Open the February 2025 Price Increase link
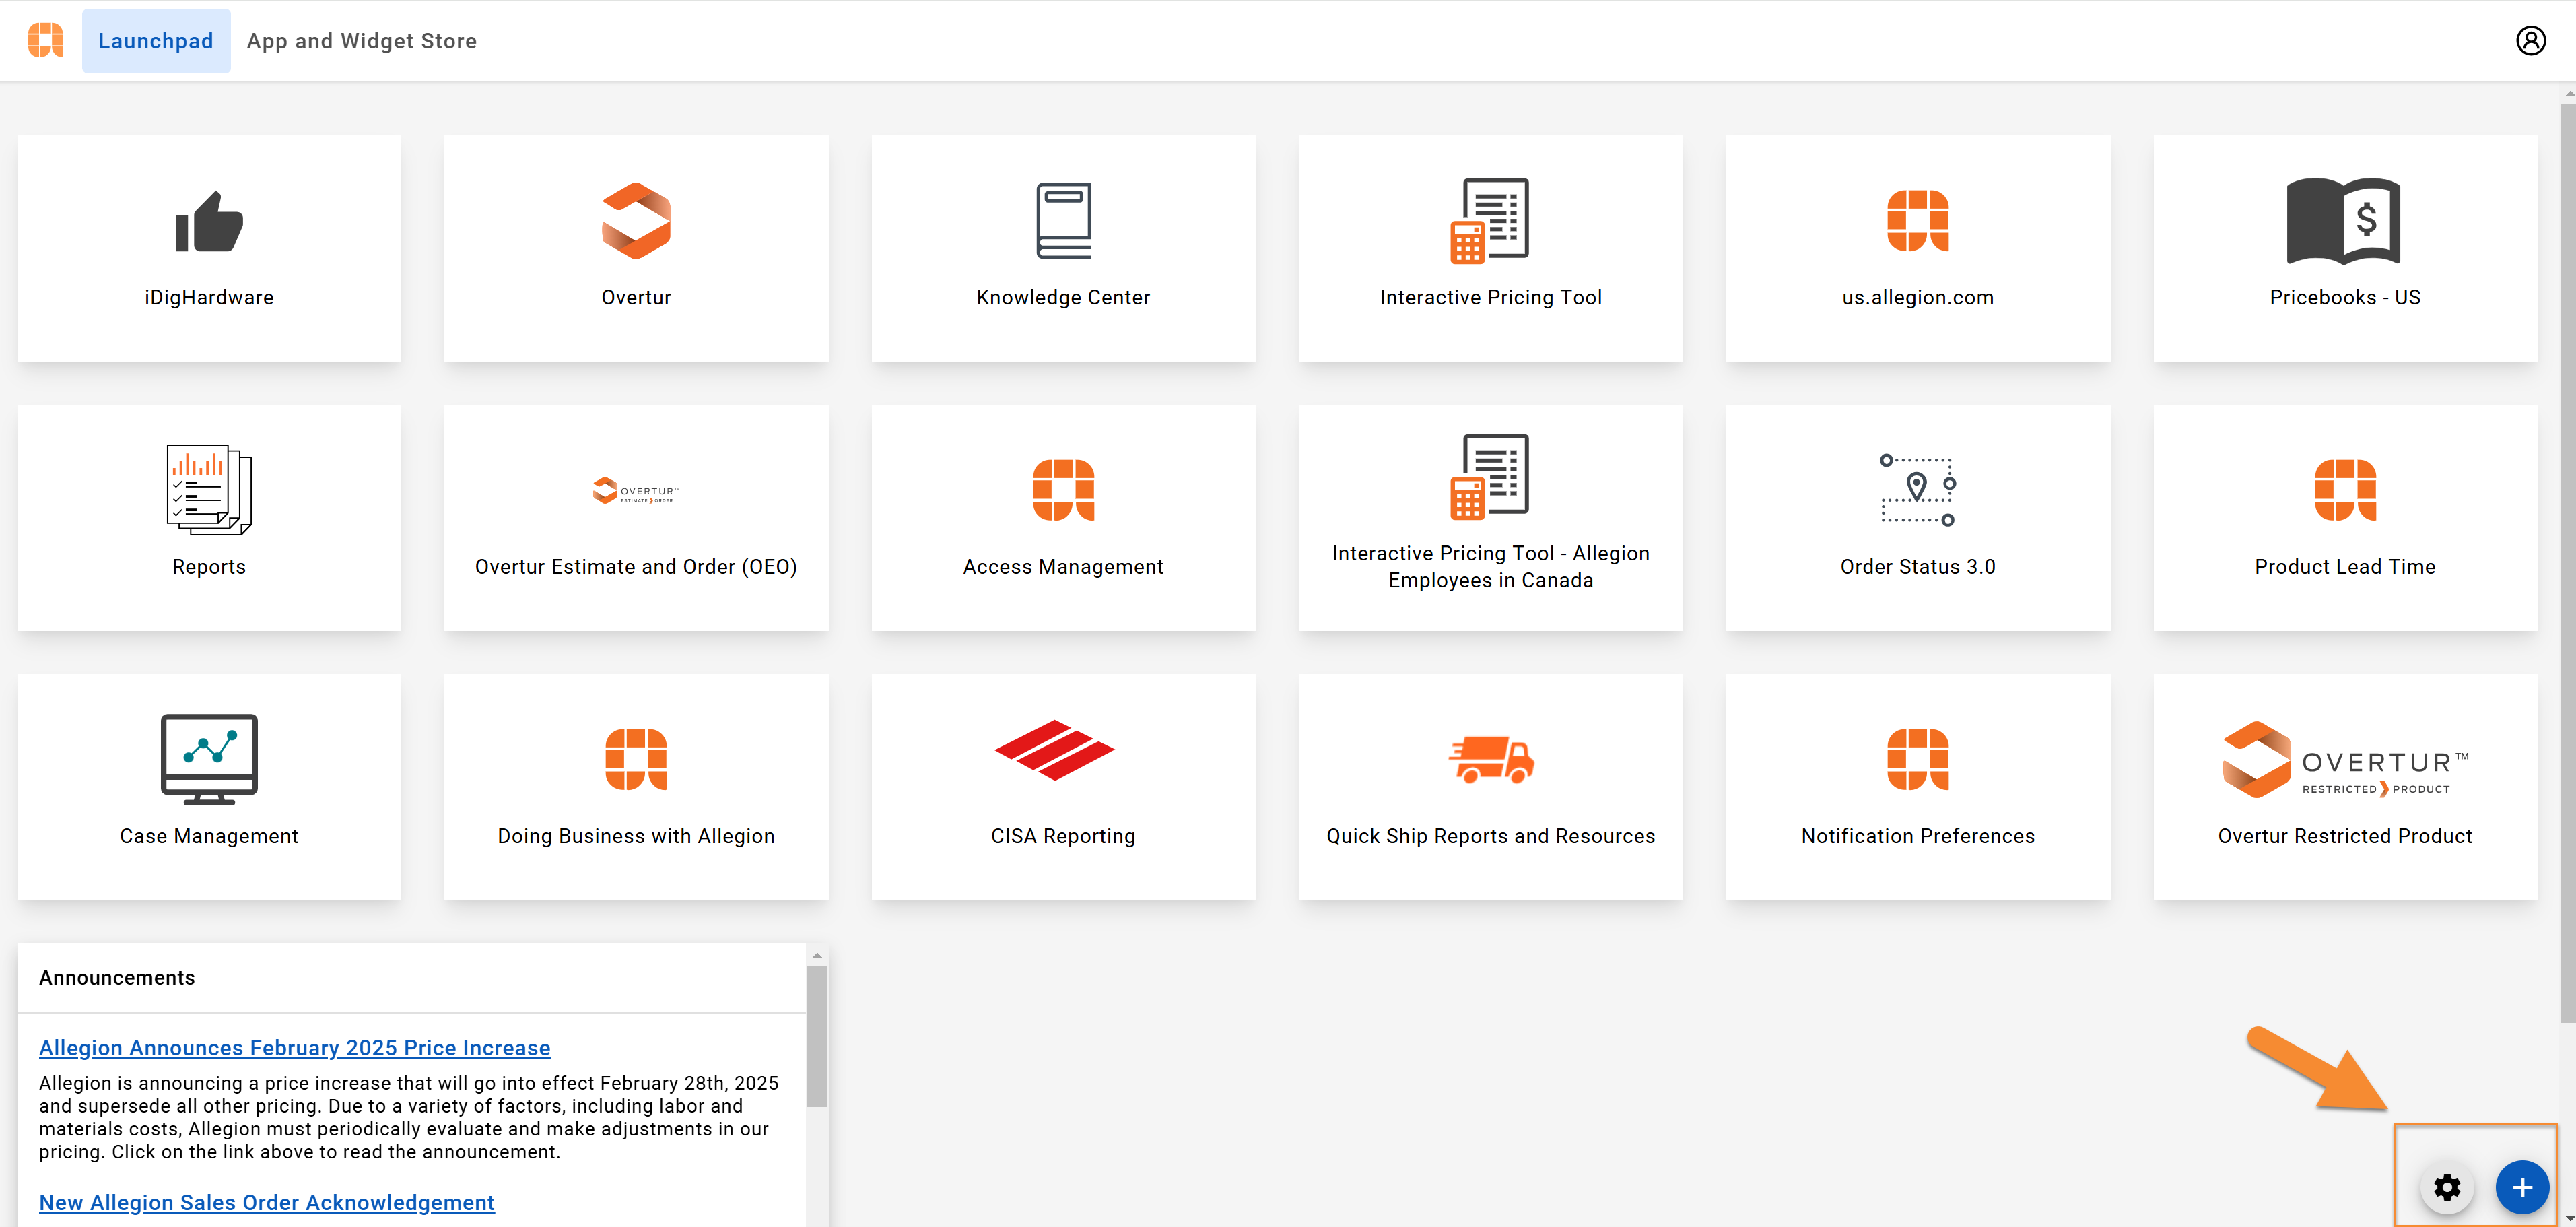This screenshot has width=2576, height=1227. [295, 1047]
